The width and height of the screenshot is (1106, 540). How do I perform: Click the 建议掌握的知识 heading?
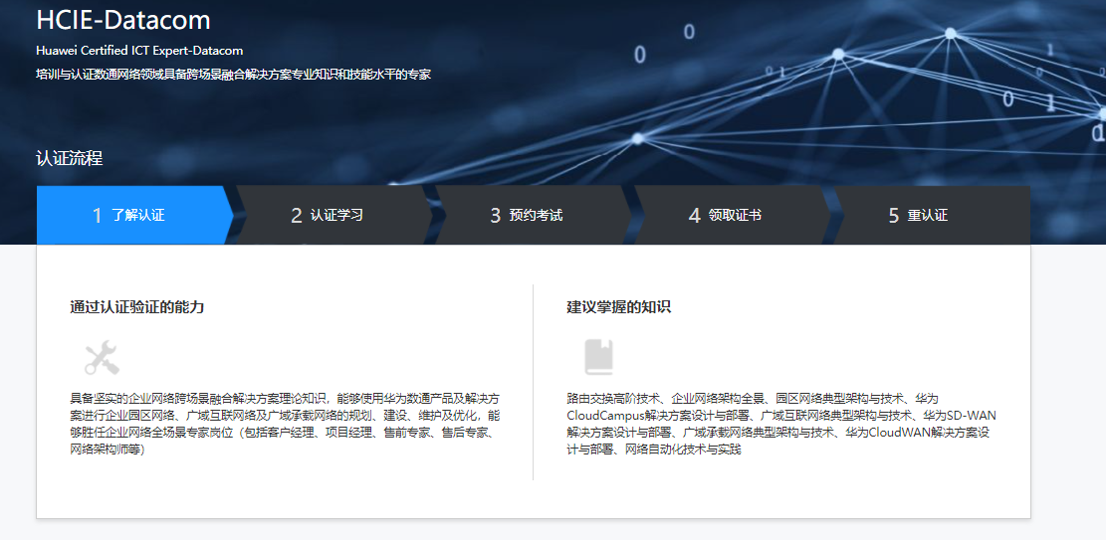[618, 307]
